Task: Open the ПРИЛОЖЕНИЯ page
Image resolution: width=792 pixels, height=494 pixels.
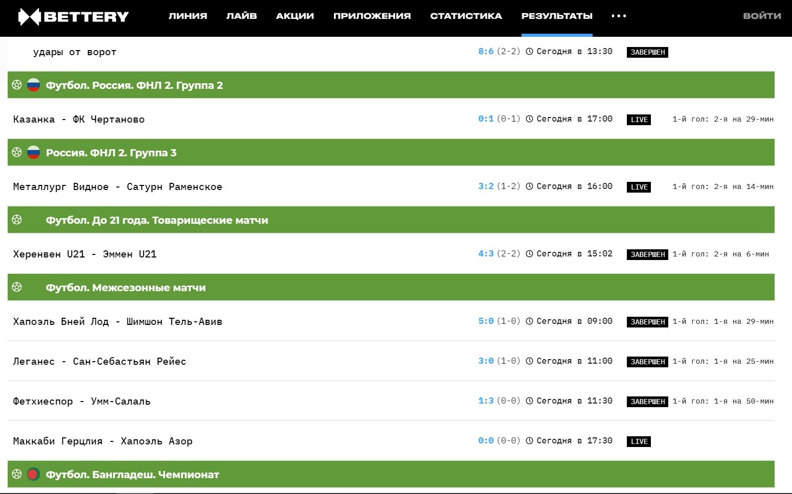Action: (372, 16)
